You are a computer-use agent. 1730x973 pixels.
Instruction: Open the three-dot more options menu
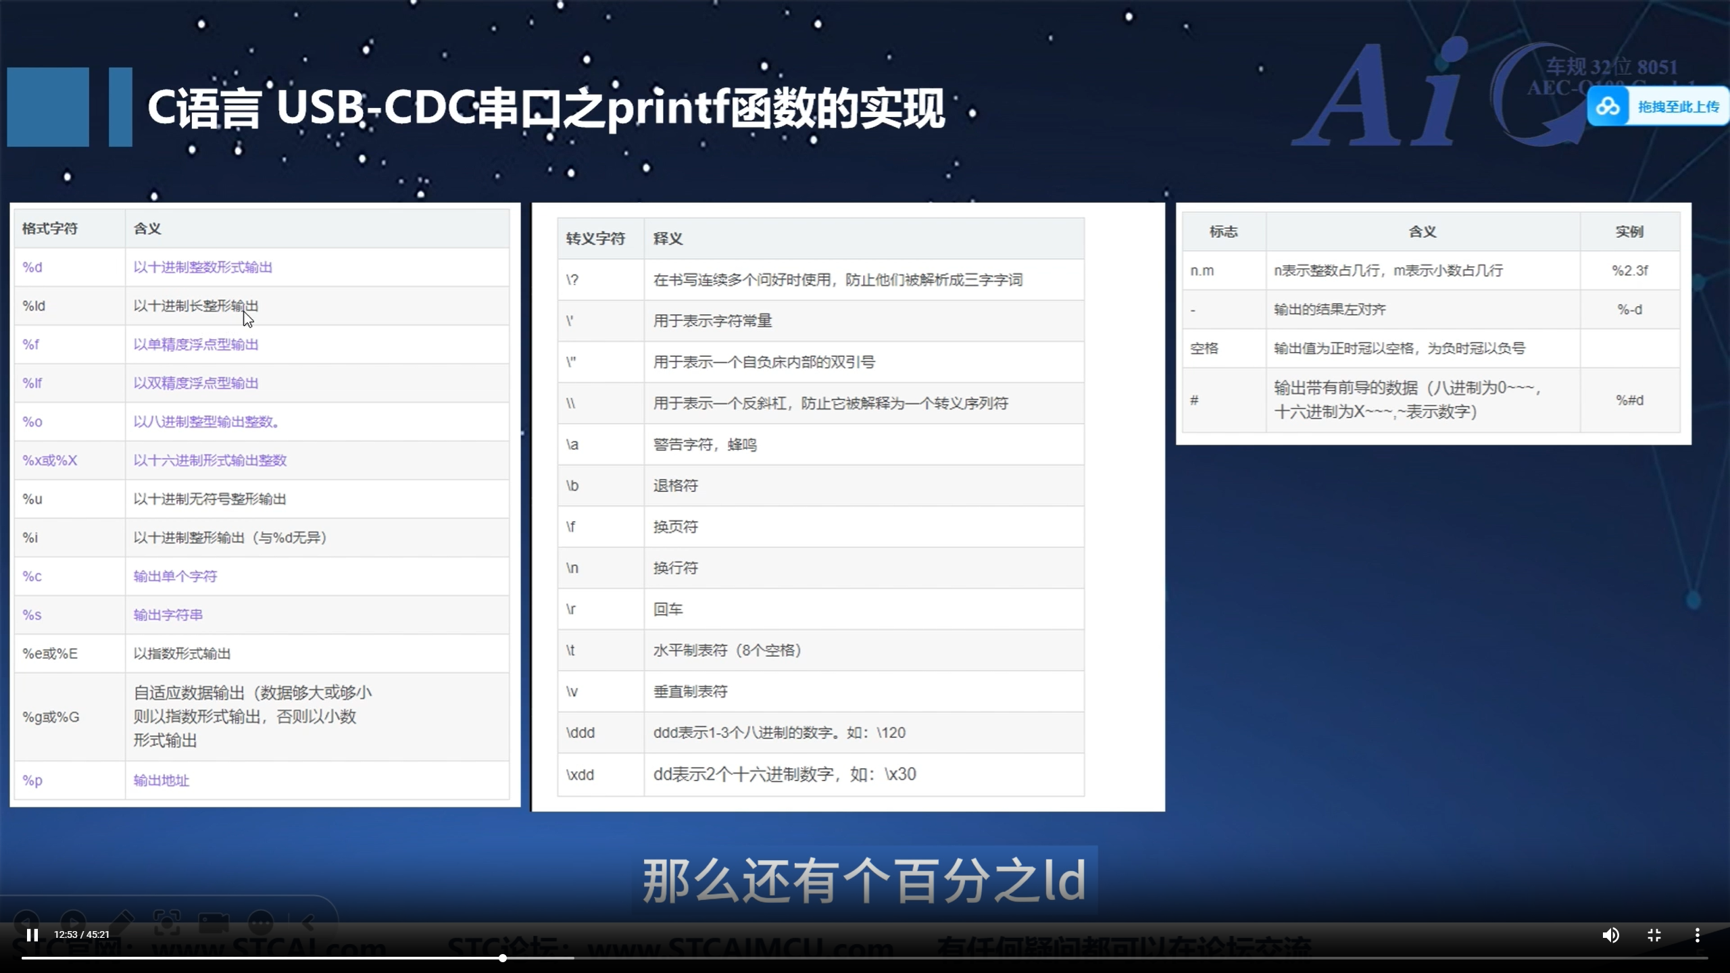click(1697, 935)
